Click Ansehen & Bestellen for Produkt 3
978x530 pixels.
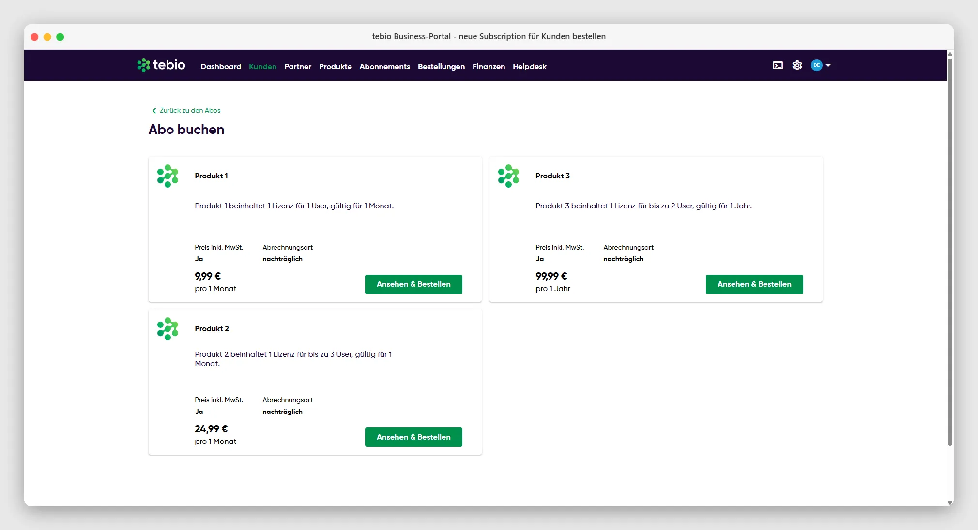coord(754,284)
